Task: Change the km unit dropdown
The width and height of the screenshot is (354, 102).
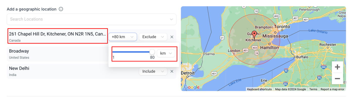Action: click(166, 53)
